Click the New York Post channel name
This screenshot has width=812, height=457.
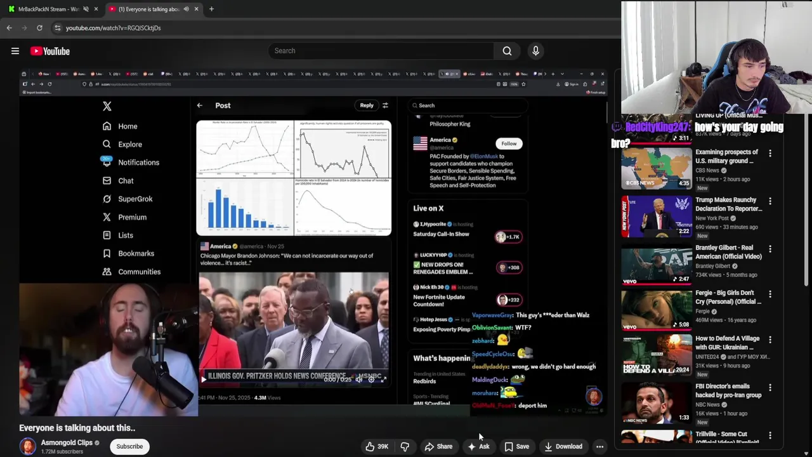click(712, 218)
